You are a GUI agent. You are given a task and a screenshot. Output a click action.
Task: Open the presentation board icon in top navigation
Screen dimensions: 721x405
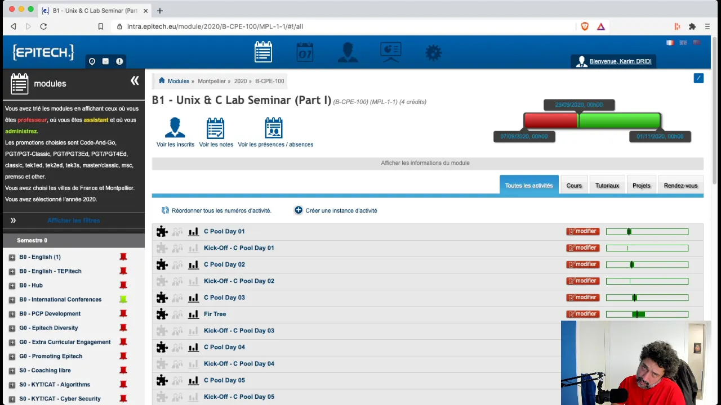tap(390, 51)
